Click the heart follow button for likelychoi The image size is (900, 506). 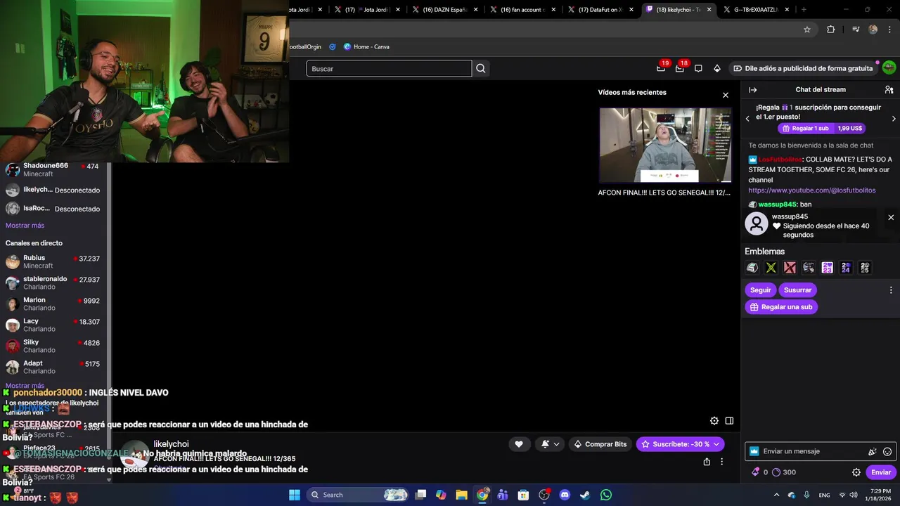(519, 444)
